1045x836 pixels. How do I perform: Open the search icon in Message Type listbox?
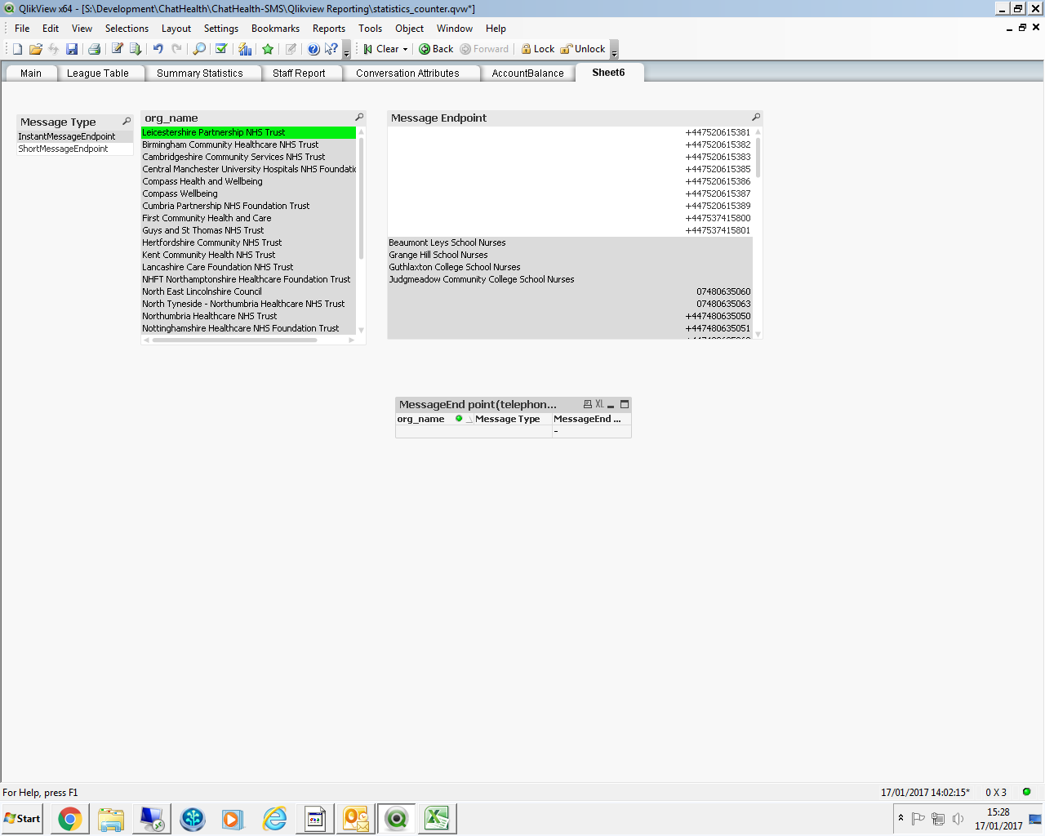click(x=127, y=122)
